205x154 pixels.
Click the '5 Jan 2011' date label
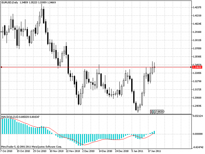click(x=137, y=151)
